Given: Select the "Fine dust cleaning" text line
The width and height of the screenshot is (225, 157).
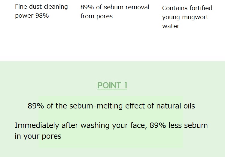Looking at the screenshot, I should click(x=41, y=7).
